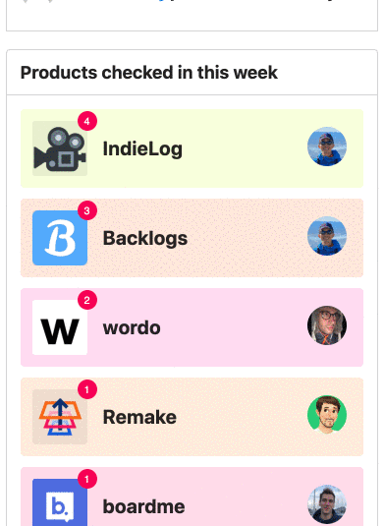View IndieLog maker's profile avatar

[x=327, y=146]
